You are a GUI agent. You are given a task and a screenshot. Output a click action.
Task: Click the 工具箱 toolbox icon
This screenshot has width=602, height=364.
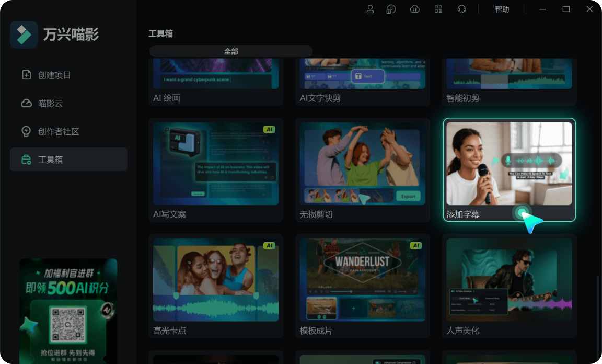(x=26, y=160)
